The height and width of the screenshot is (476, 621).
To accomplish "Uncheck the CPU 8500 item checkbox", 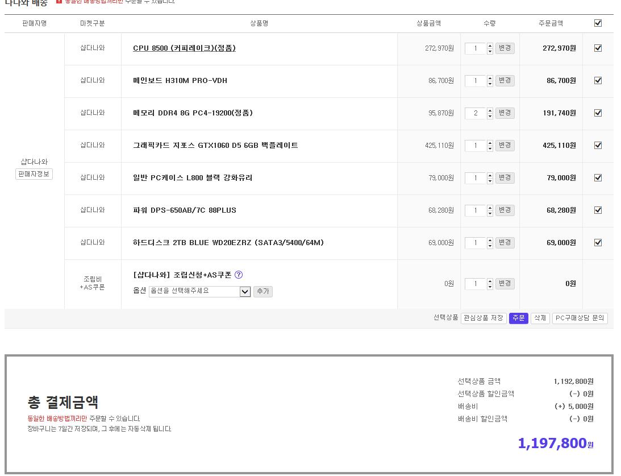I will point(598,48).
